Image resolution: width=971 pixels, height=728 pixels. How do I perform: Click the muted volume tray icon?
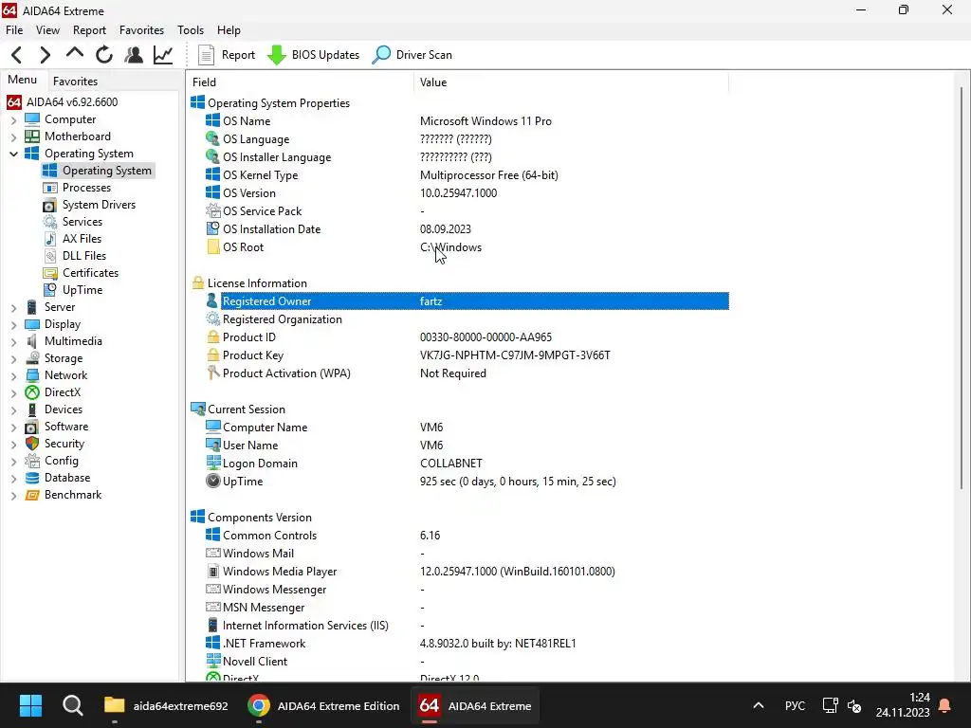click(x=854, y=705)
